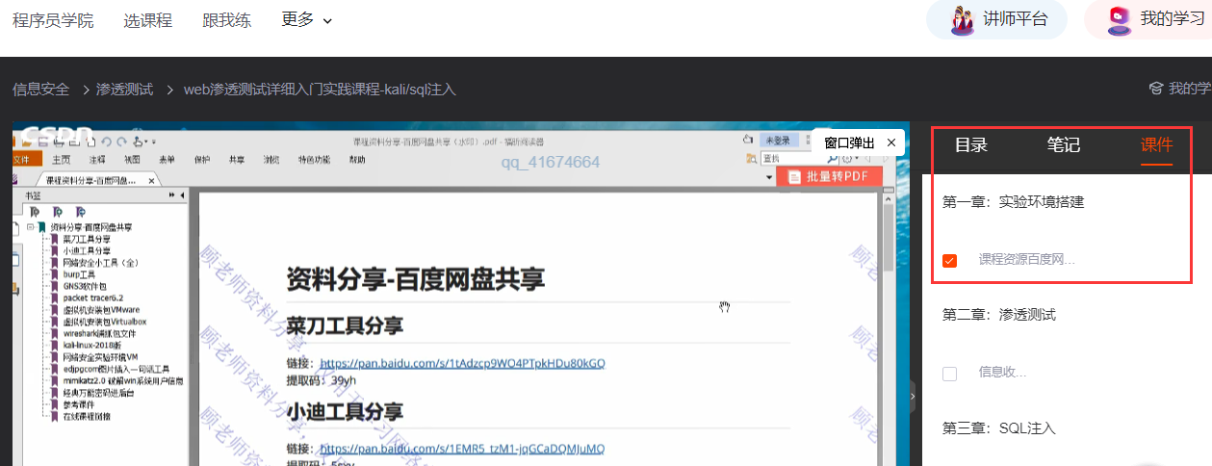The height and width of the screenshot is (466, 1212).
Task: Select the GNS3软件包 bookmark
Action: (84, 286)
